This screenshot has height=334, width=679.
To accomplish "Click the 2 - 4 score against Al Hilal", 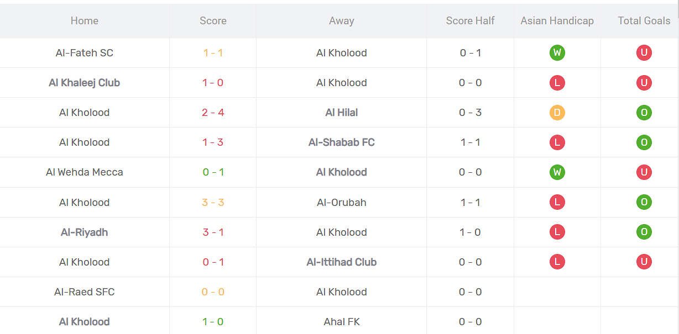I will (x=213, y=113).
